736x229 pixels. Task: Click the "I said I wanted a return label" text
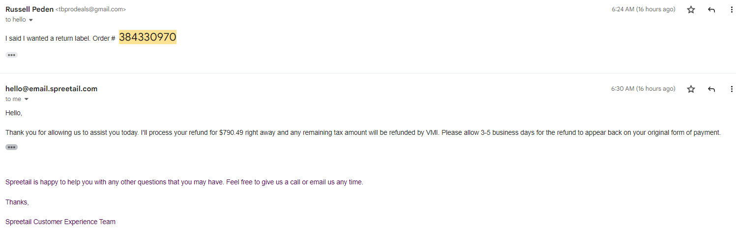point(47,38)
